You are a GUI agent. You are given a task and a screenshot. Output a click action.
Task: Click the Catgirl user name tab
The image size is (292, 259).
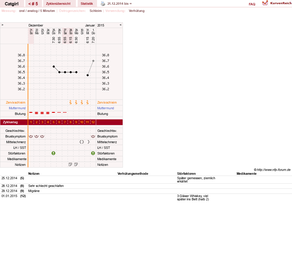pos(12,4)
